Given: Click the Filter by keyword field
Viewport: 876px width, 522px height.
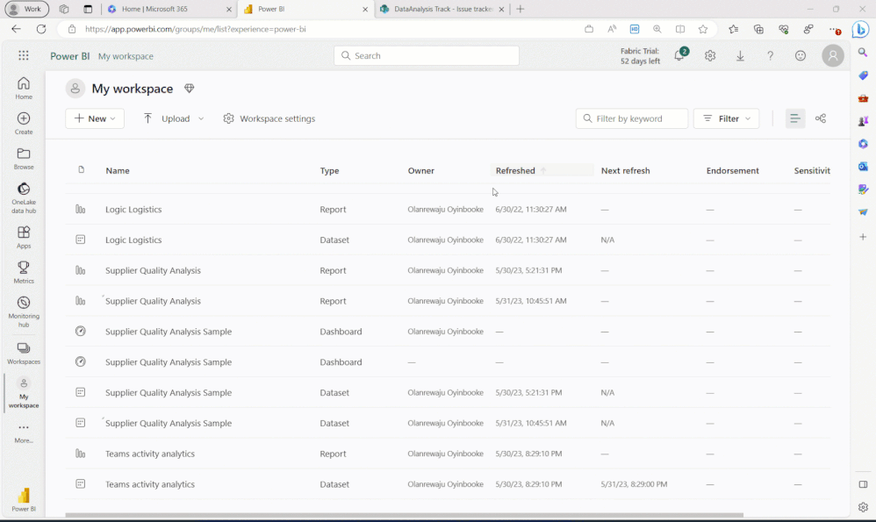Looking at the screenshot, I should [632, 118].
